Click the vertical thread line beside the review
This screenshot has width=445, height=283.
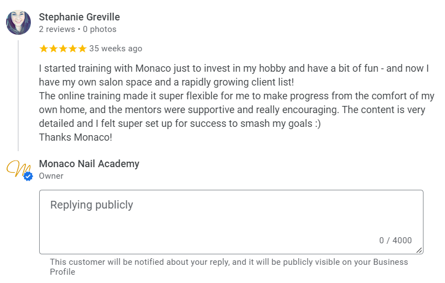click(18, 94)
